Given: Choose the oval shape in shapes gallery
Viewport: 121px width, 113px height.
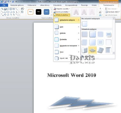Looking at the screenshot, I should 8,12.
